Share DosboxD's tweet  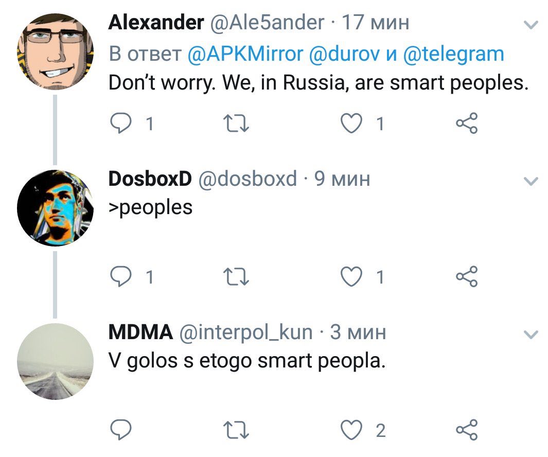467,277
